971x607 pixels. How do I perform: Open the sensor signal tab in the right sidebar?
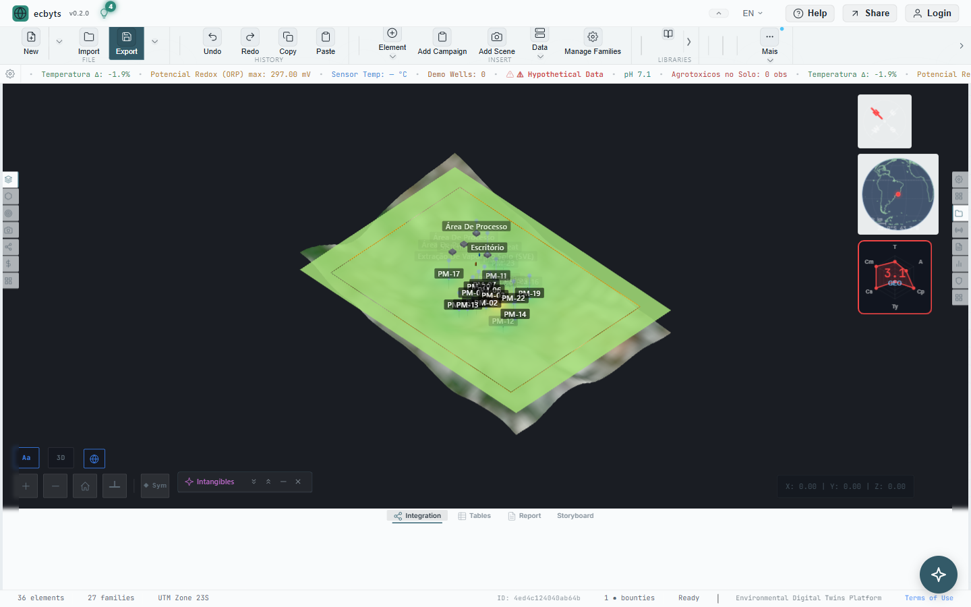(x=959, y=230)
